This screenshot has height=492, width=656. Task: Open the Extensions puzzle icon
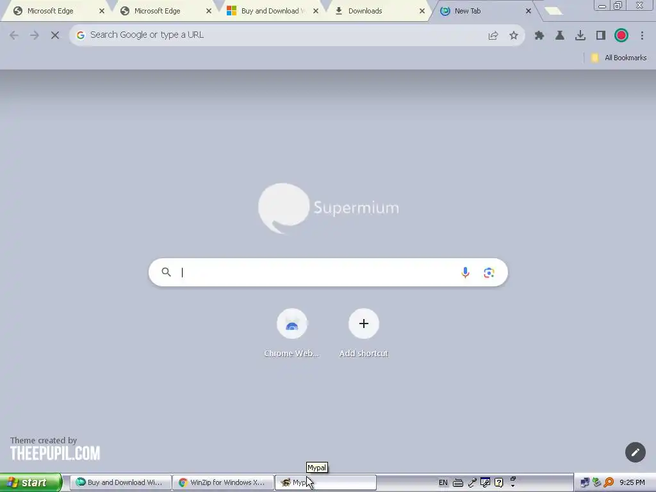coord(539,36)
